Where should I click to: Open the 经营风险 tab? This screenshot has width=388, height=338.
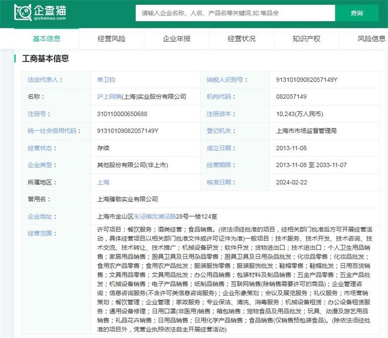pos(111,39)
